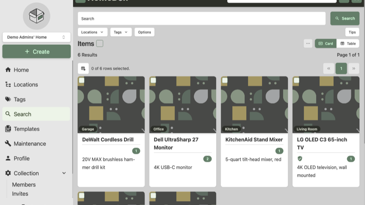Select the KitchenAid Stand Mixer checkbox
365x205 pixels.
tap(225, 80)
